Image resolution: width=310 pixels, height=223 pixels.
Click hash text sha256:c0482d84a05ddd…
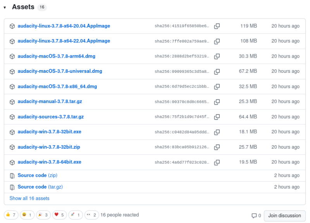182,132
